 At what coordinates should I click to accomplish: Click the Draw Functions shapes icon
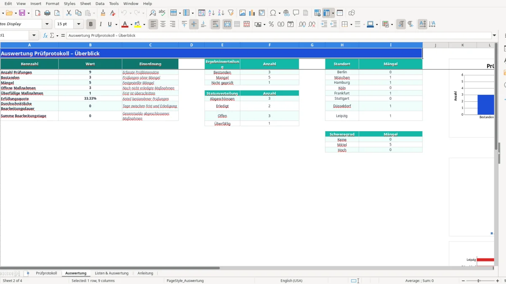[352, 13]
